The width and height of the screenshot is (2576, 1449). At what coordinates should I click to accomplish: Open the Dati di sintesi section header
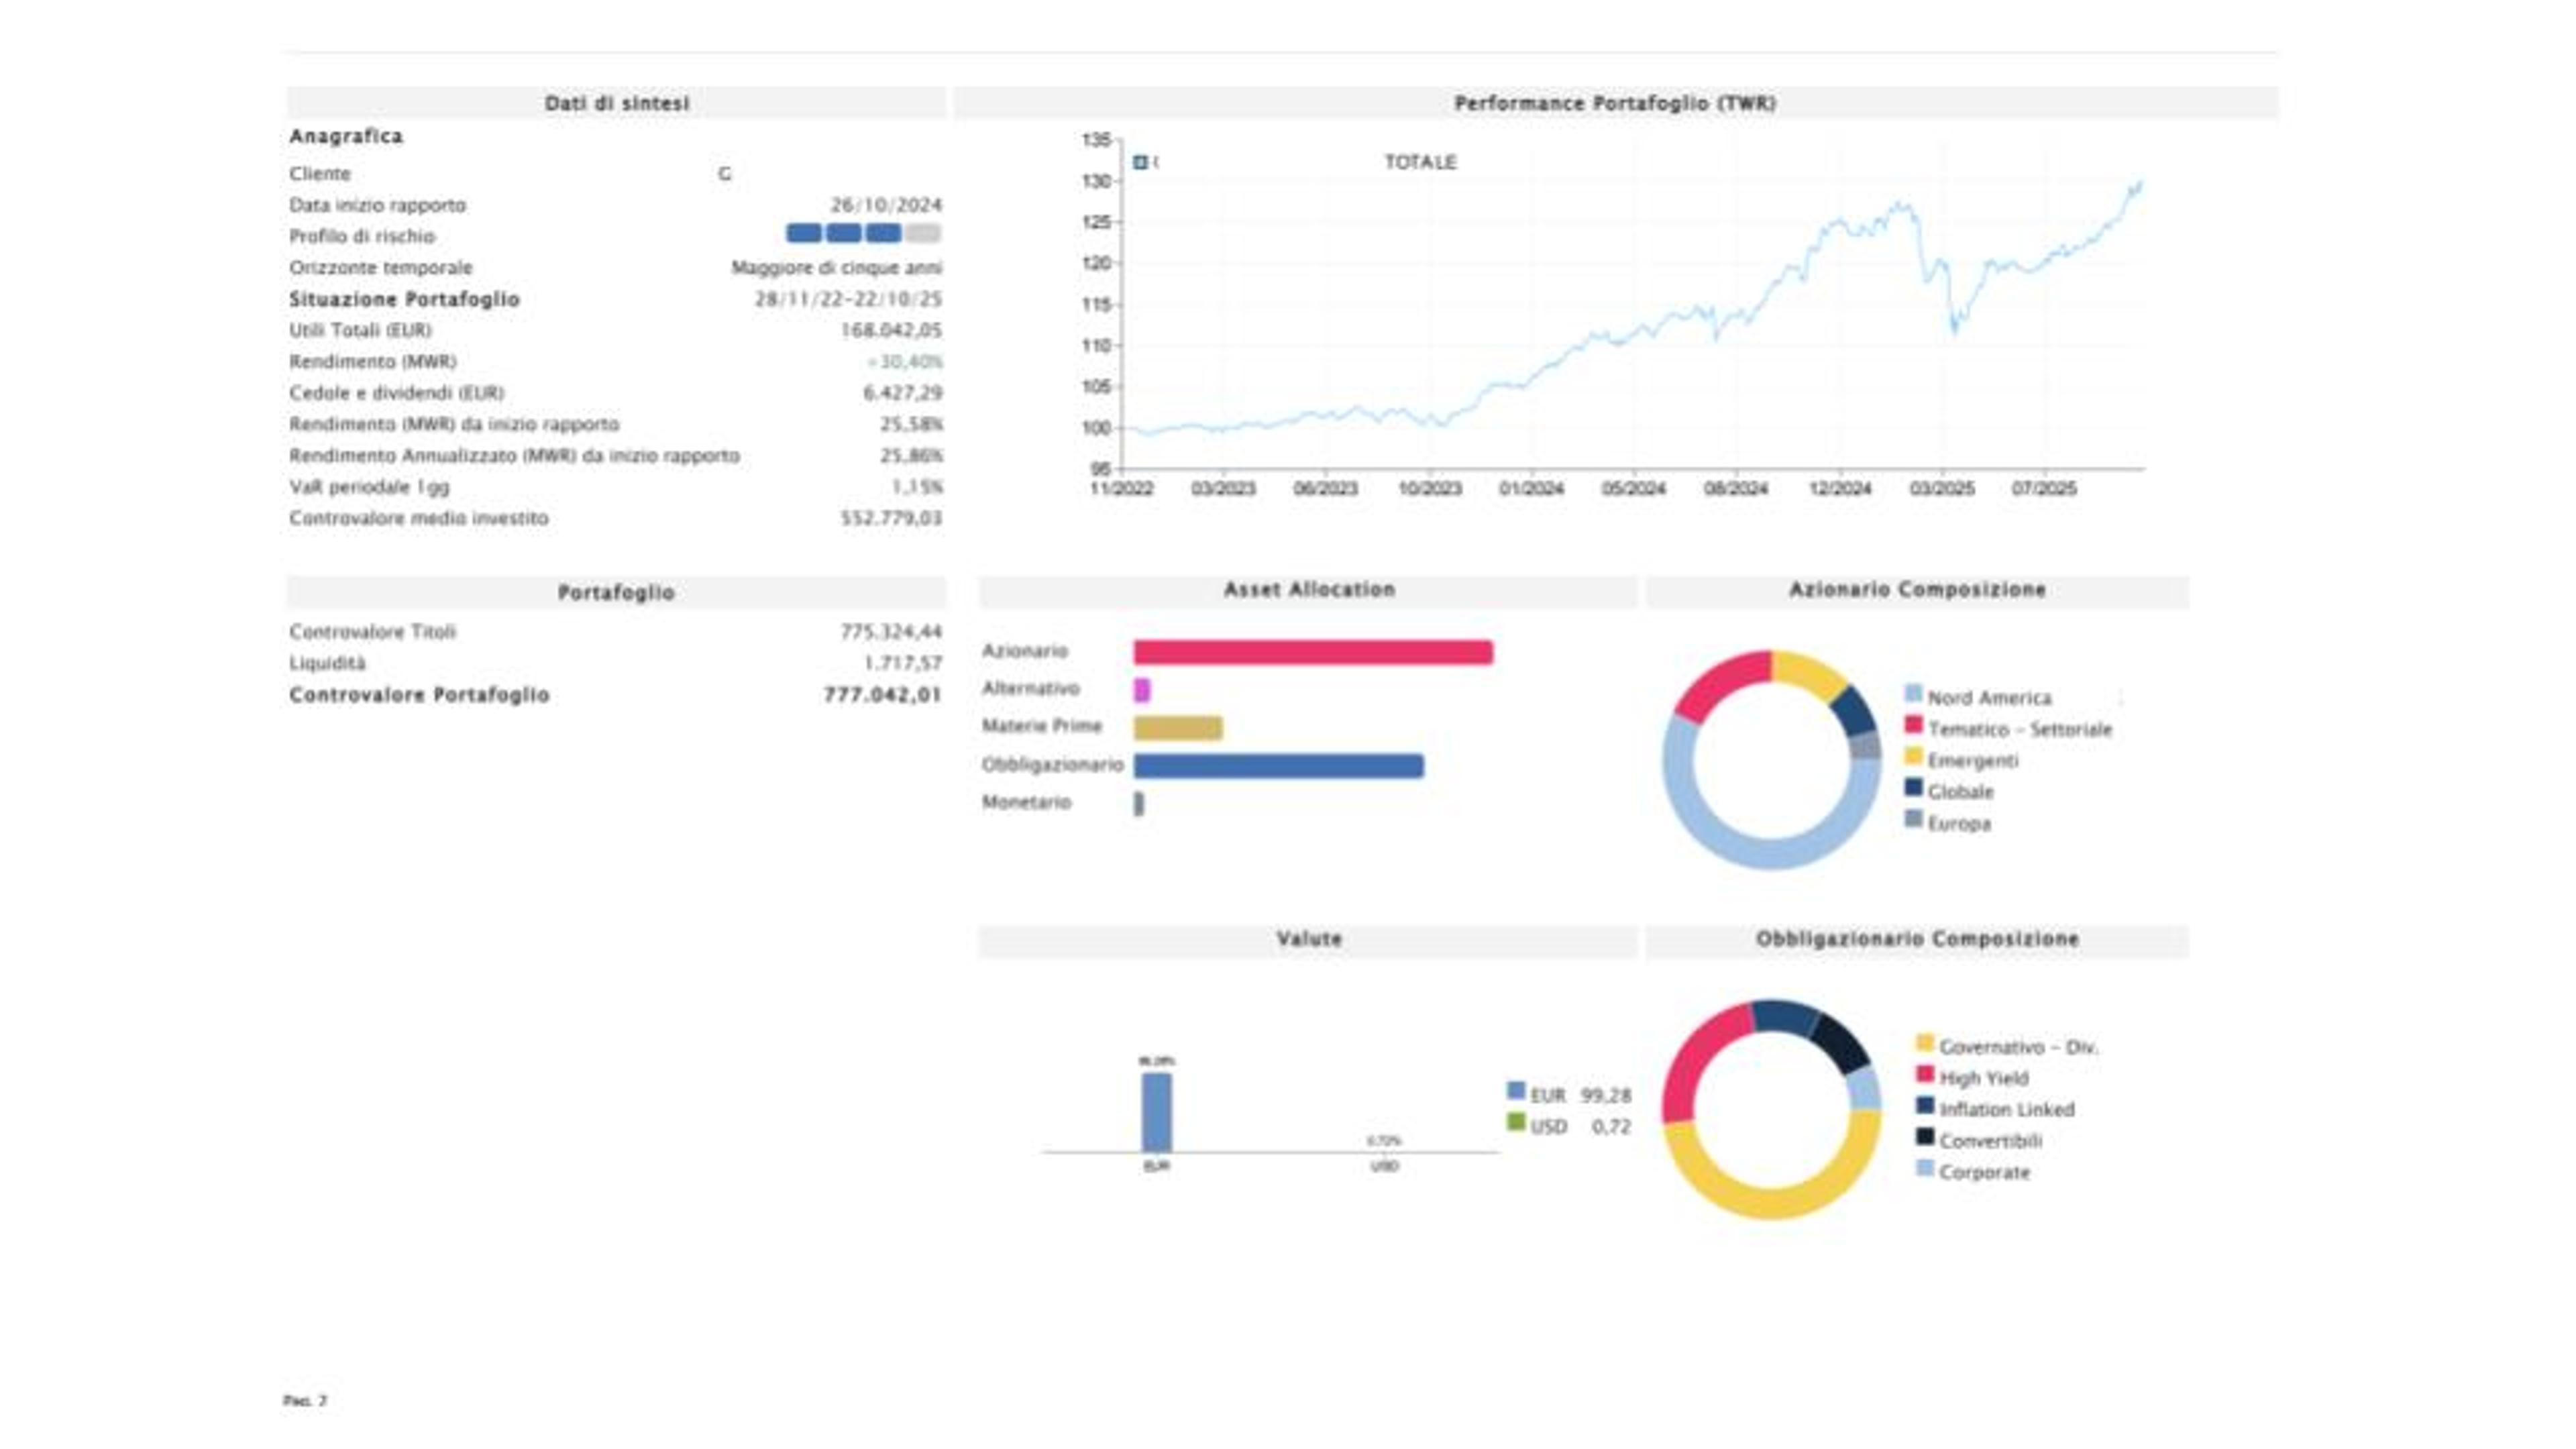617,103
